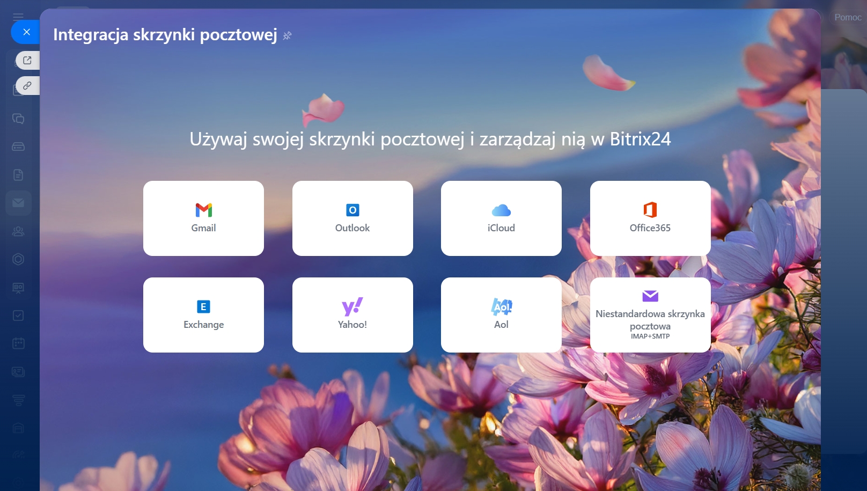Copy the link to this page

tap(27, 86)
